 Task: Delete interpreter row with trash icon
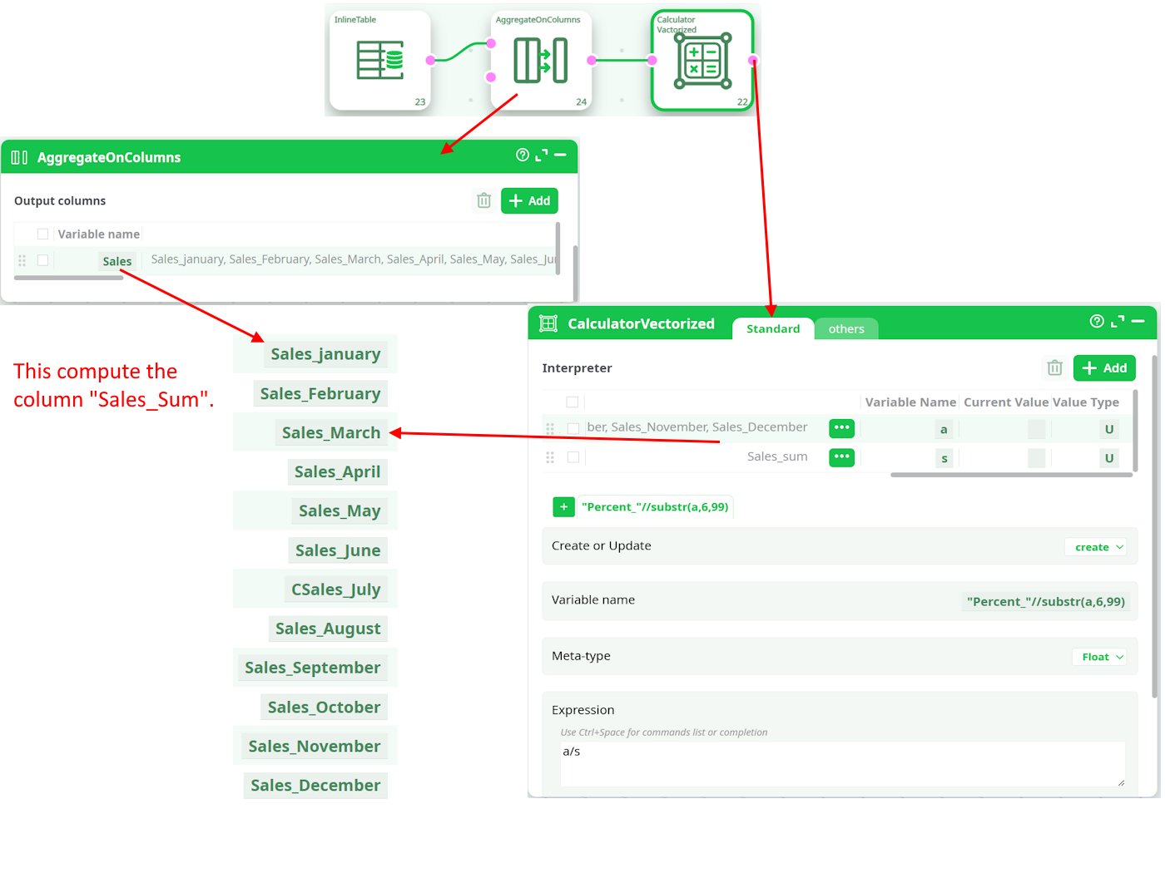point(1054,367)
